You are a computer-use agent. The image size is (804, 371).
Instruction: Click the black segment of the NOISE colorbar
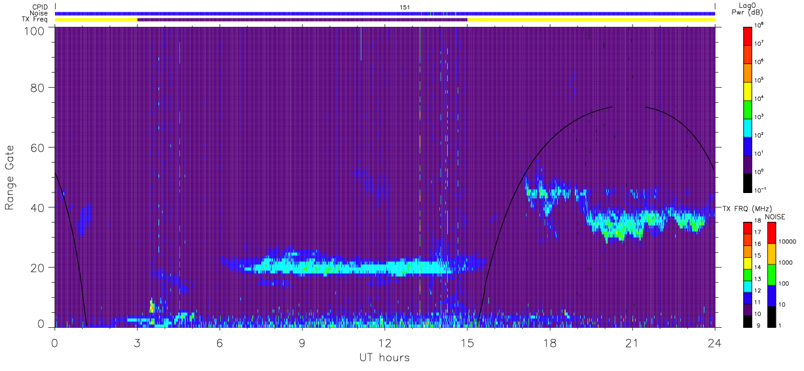pyautogui.click(x=771, y=315)
